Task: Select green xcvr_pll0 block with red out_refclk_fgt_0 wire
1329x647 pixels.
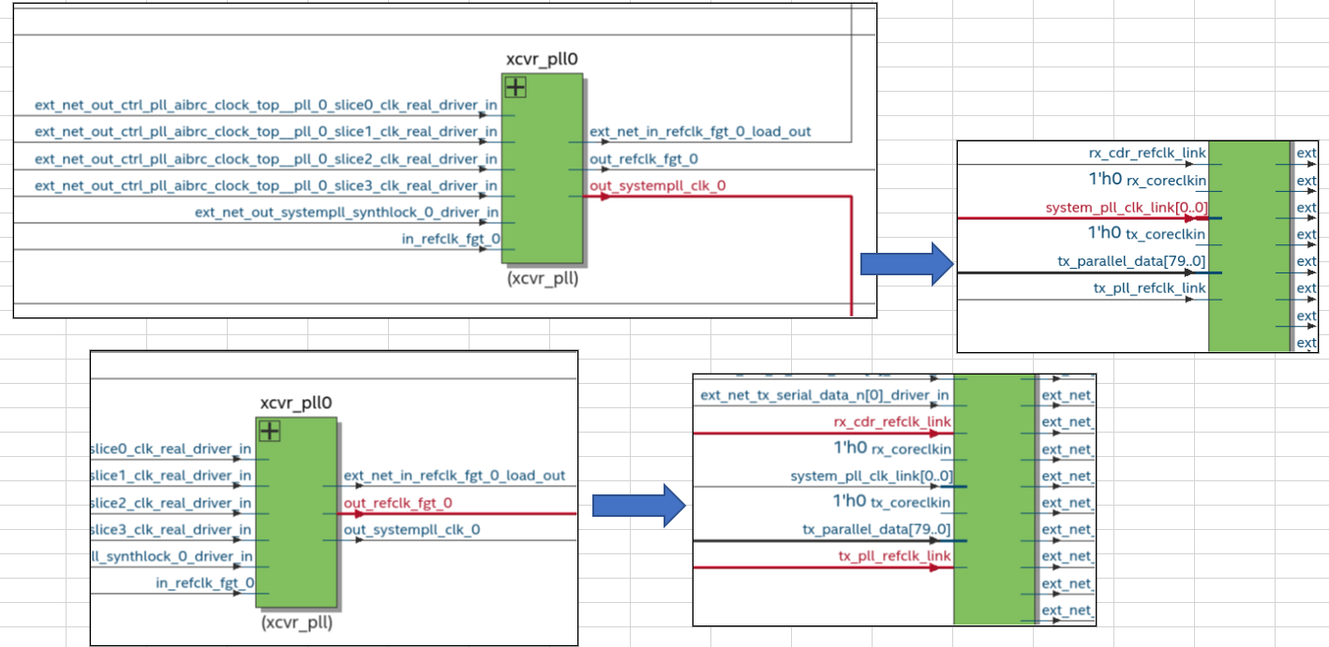Action: (296, 512)
